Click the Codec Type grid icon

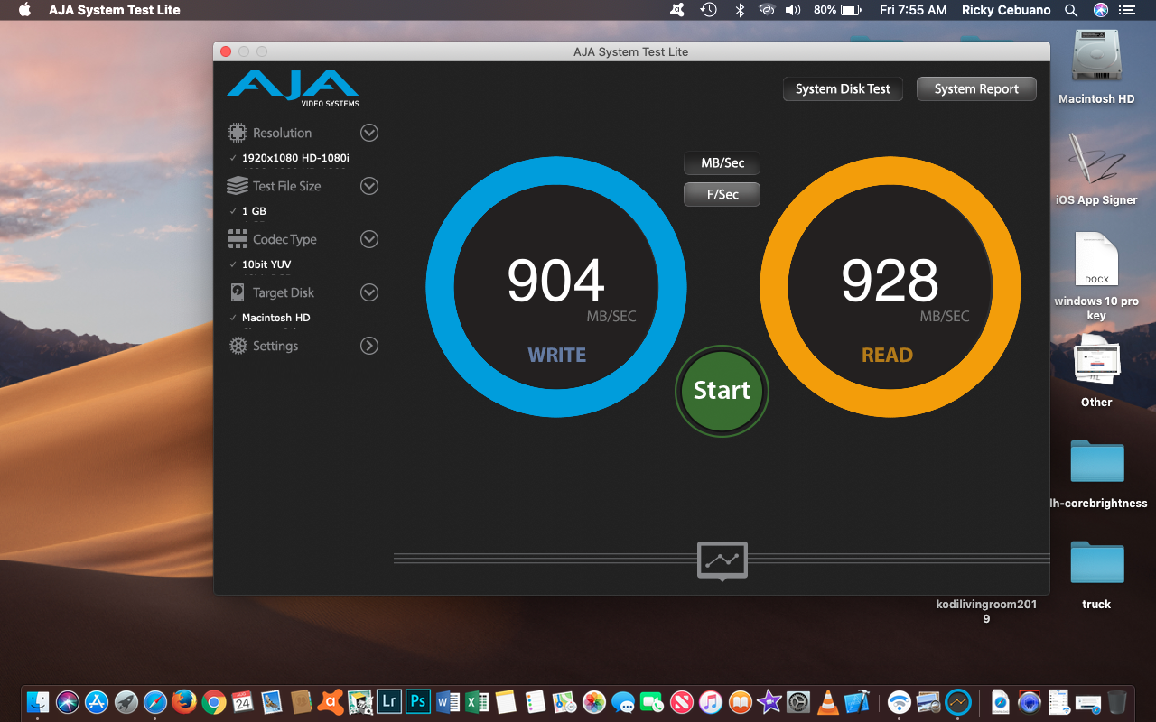click(238, 239)
